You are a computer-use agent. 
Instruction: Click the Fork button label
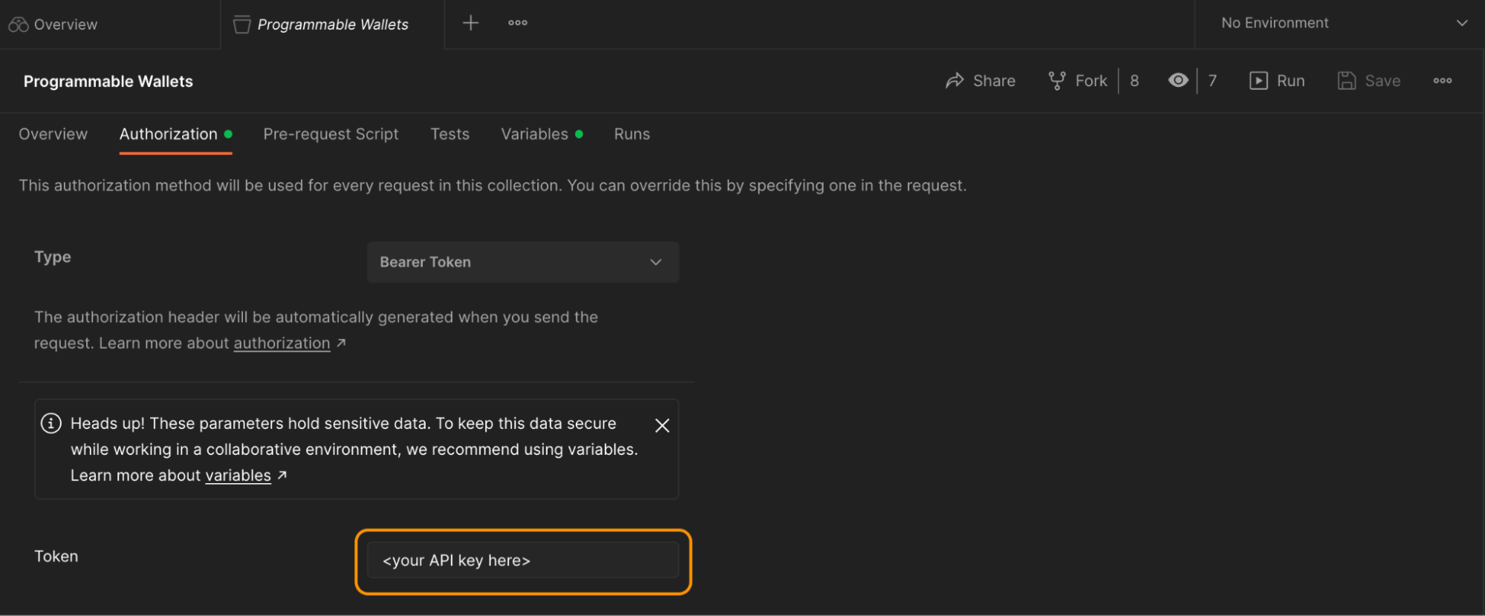[x=1091, y=80]
